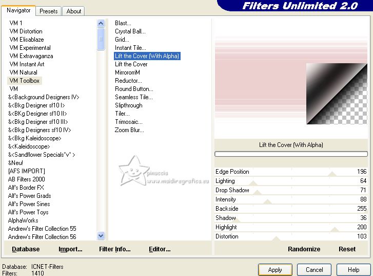The image size is (373, 276).
Task: Choose the Instant Tile... filter
Action: (x=130, y=48)
